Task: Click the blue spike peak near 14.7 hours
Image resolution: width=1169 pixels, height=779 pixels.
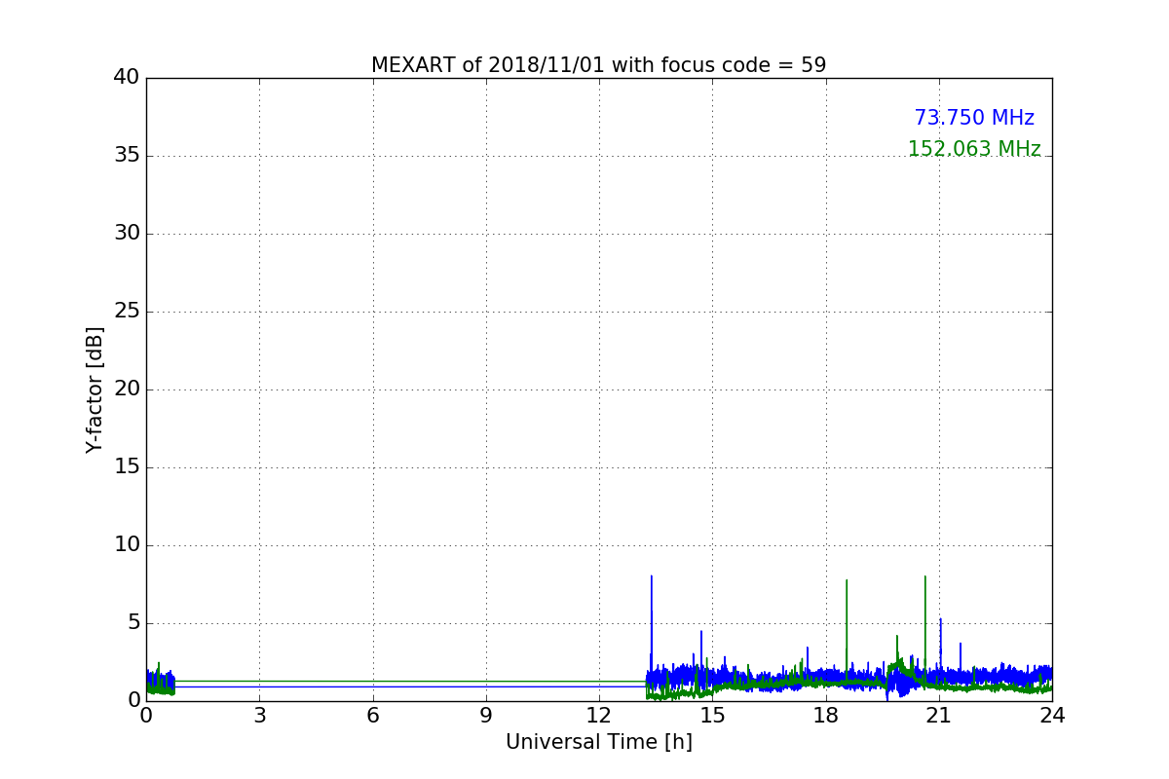Action: click(x=701, y=632)
